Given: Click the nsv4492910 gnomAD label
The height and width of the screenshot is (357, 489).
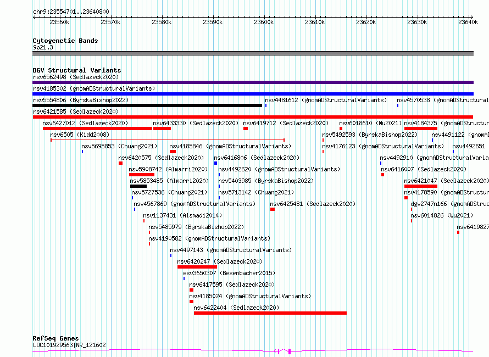Looking at the screenshot, I should tap(434, 158).
